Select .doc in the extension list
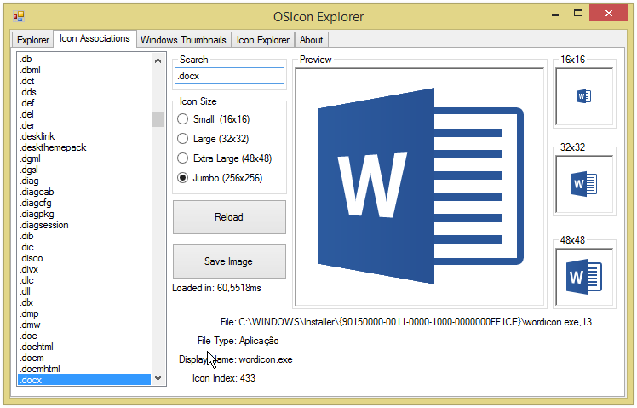Viewport: 637px width, 408px height. pos(28,336)
